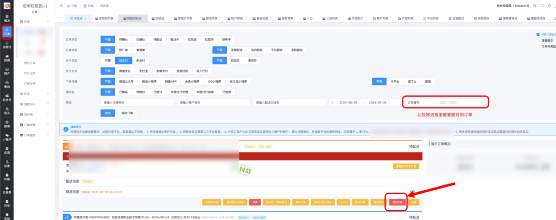
Task: Open 商户 in the dark sidebar
Action: [7, 72]
